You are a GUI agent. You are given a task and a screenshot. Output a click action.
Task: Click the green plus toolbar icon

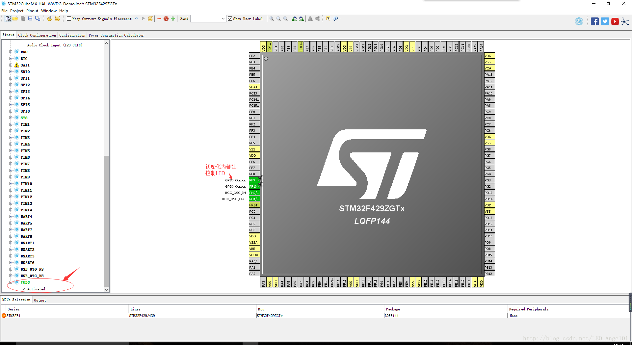tap(173, 19)
